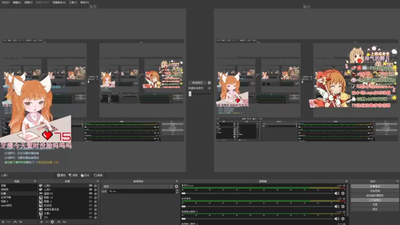Screen dimensions: 400x225
Task: Select the 图像 10 image source icon
Action: click(41, 197)
